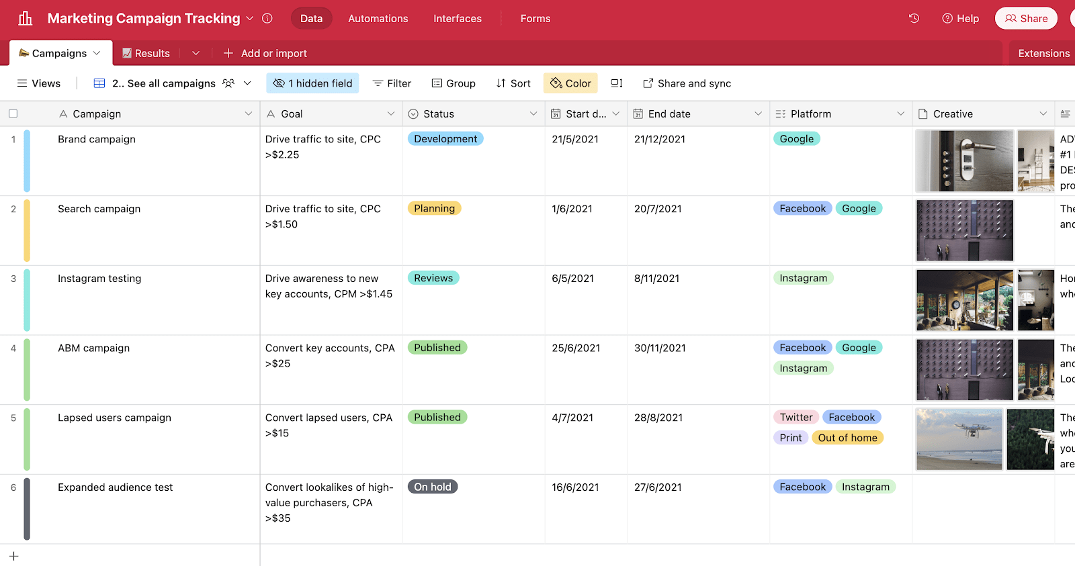Click the base info icon beside title
The image size is (1075, 566).
(x=267, y=18)
